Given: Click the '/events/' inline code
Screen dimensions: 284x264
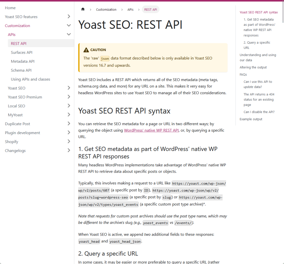Looking at the screenshot, I should pyautogui.click(x=183, y=223).
